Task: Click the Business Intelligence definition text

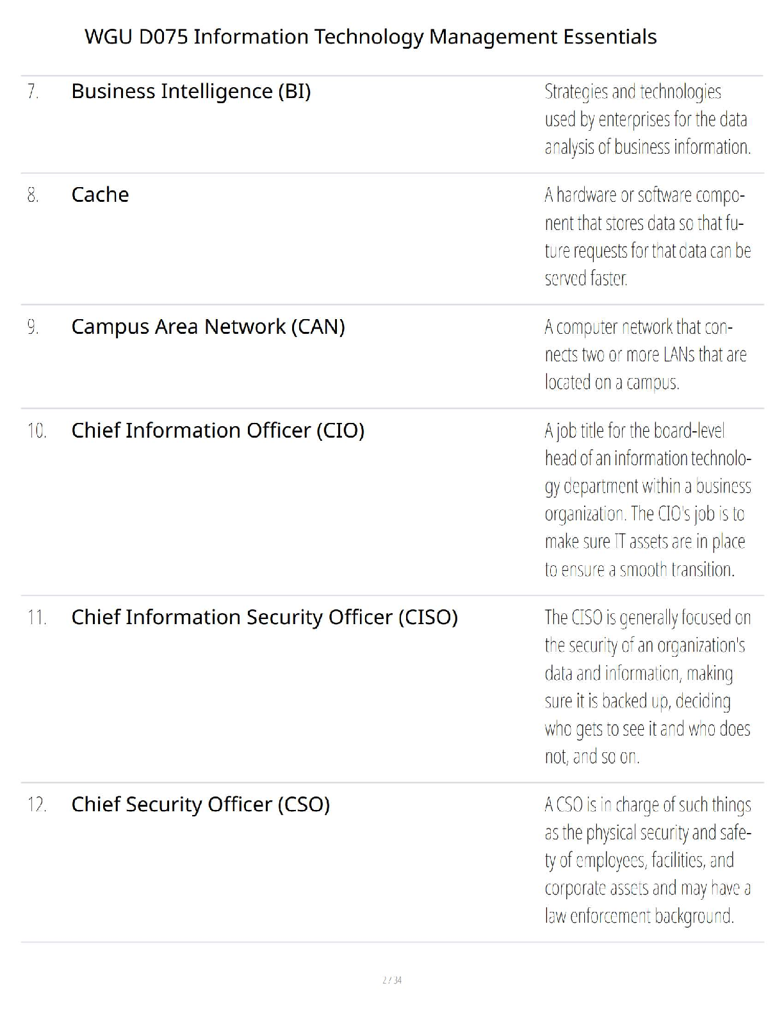Action: (x=648, y=119)
